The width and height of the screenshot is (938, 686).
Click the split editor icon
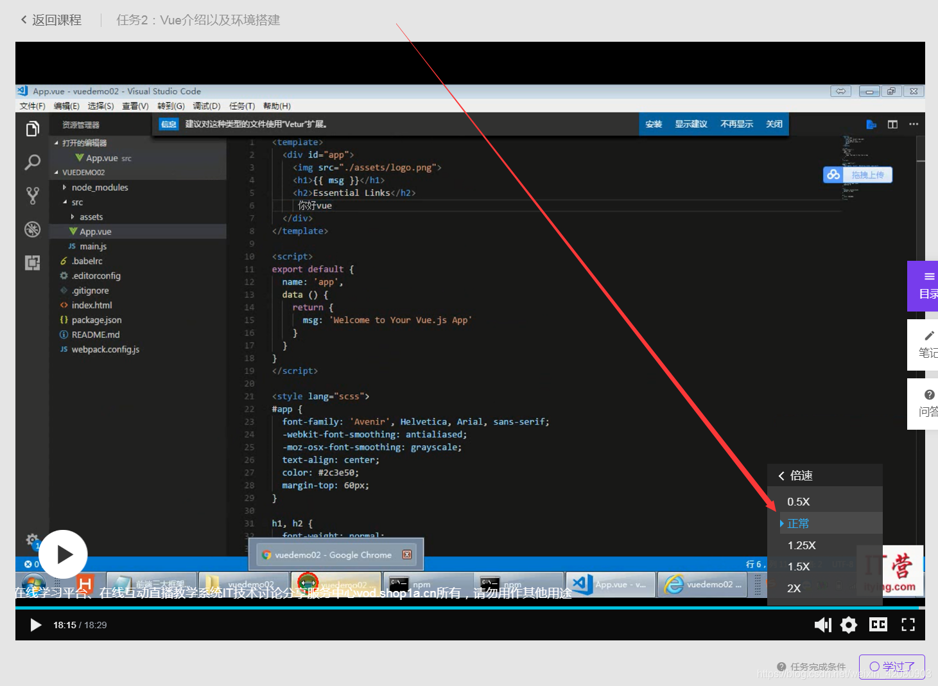pyautogui.click(x=892, y=124)
